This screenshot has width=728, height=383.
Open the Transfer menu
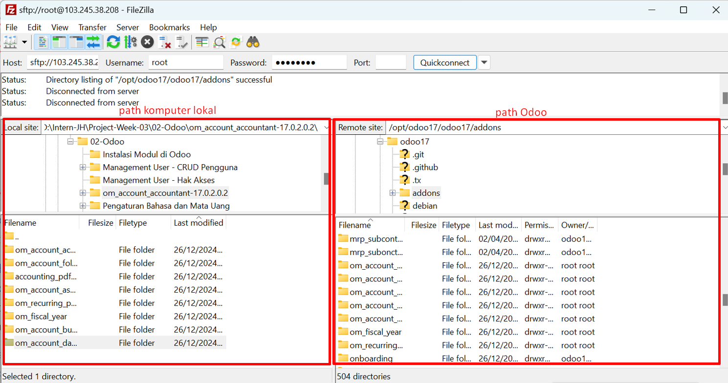(92, 27)
